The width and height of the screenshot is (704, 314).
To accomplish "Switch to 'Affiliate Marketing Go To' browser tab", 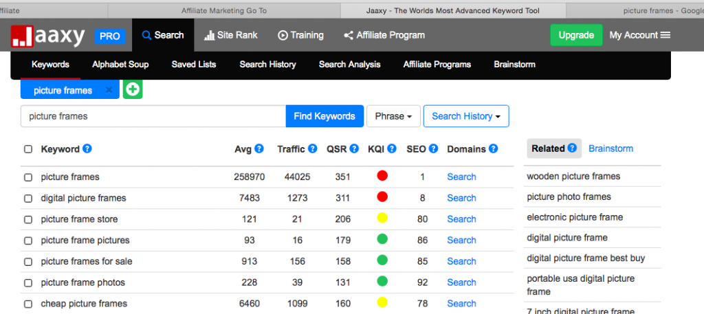I will [224, 10].
